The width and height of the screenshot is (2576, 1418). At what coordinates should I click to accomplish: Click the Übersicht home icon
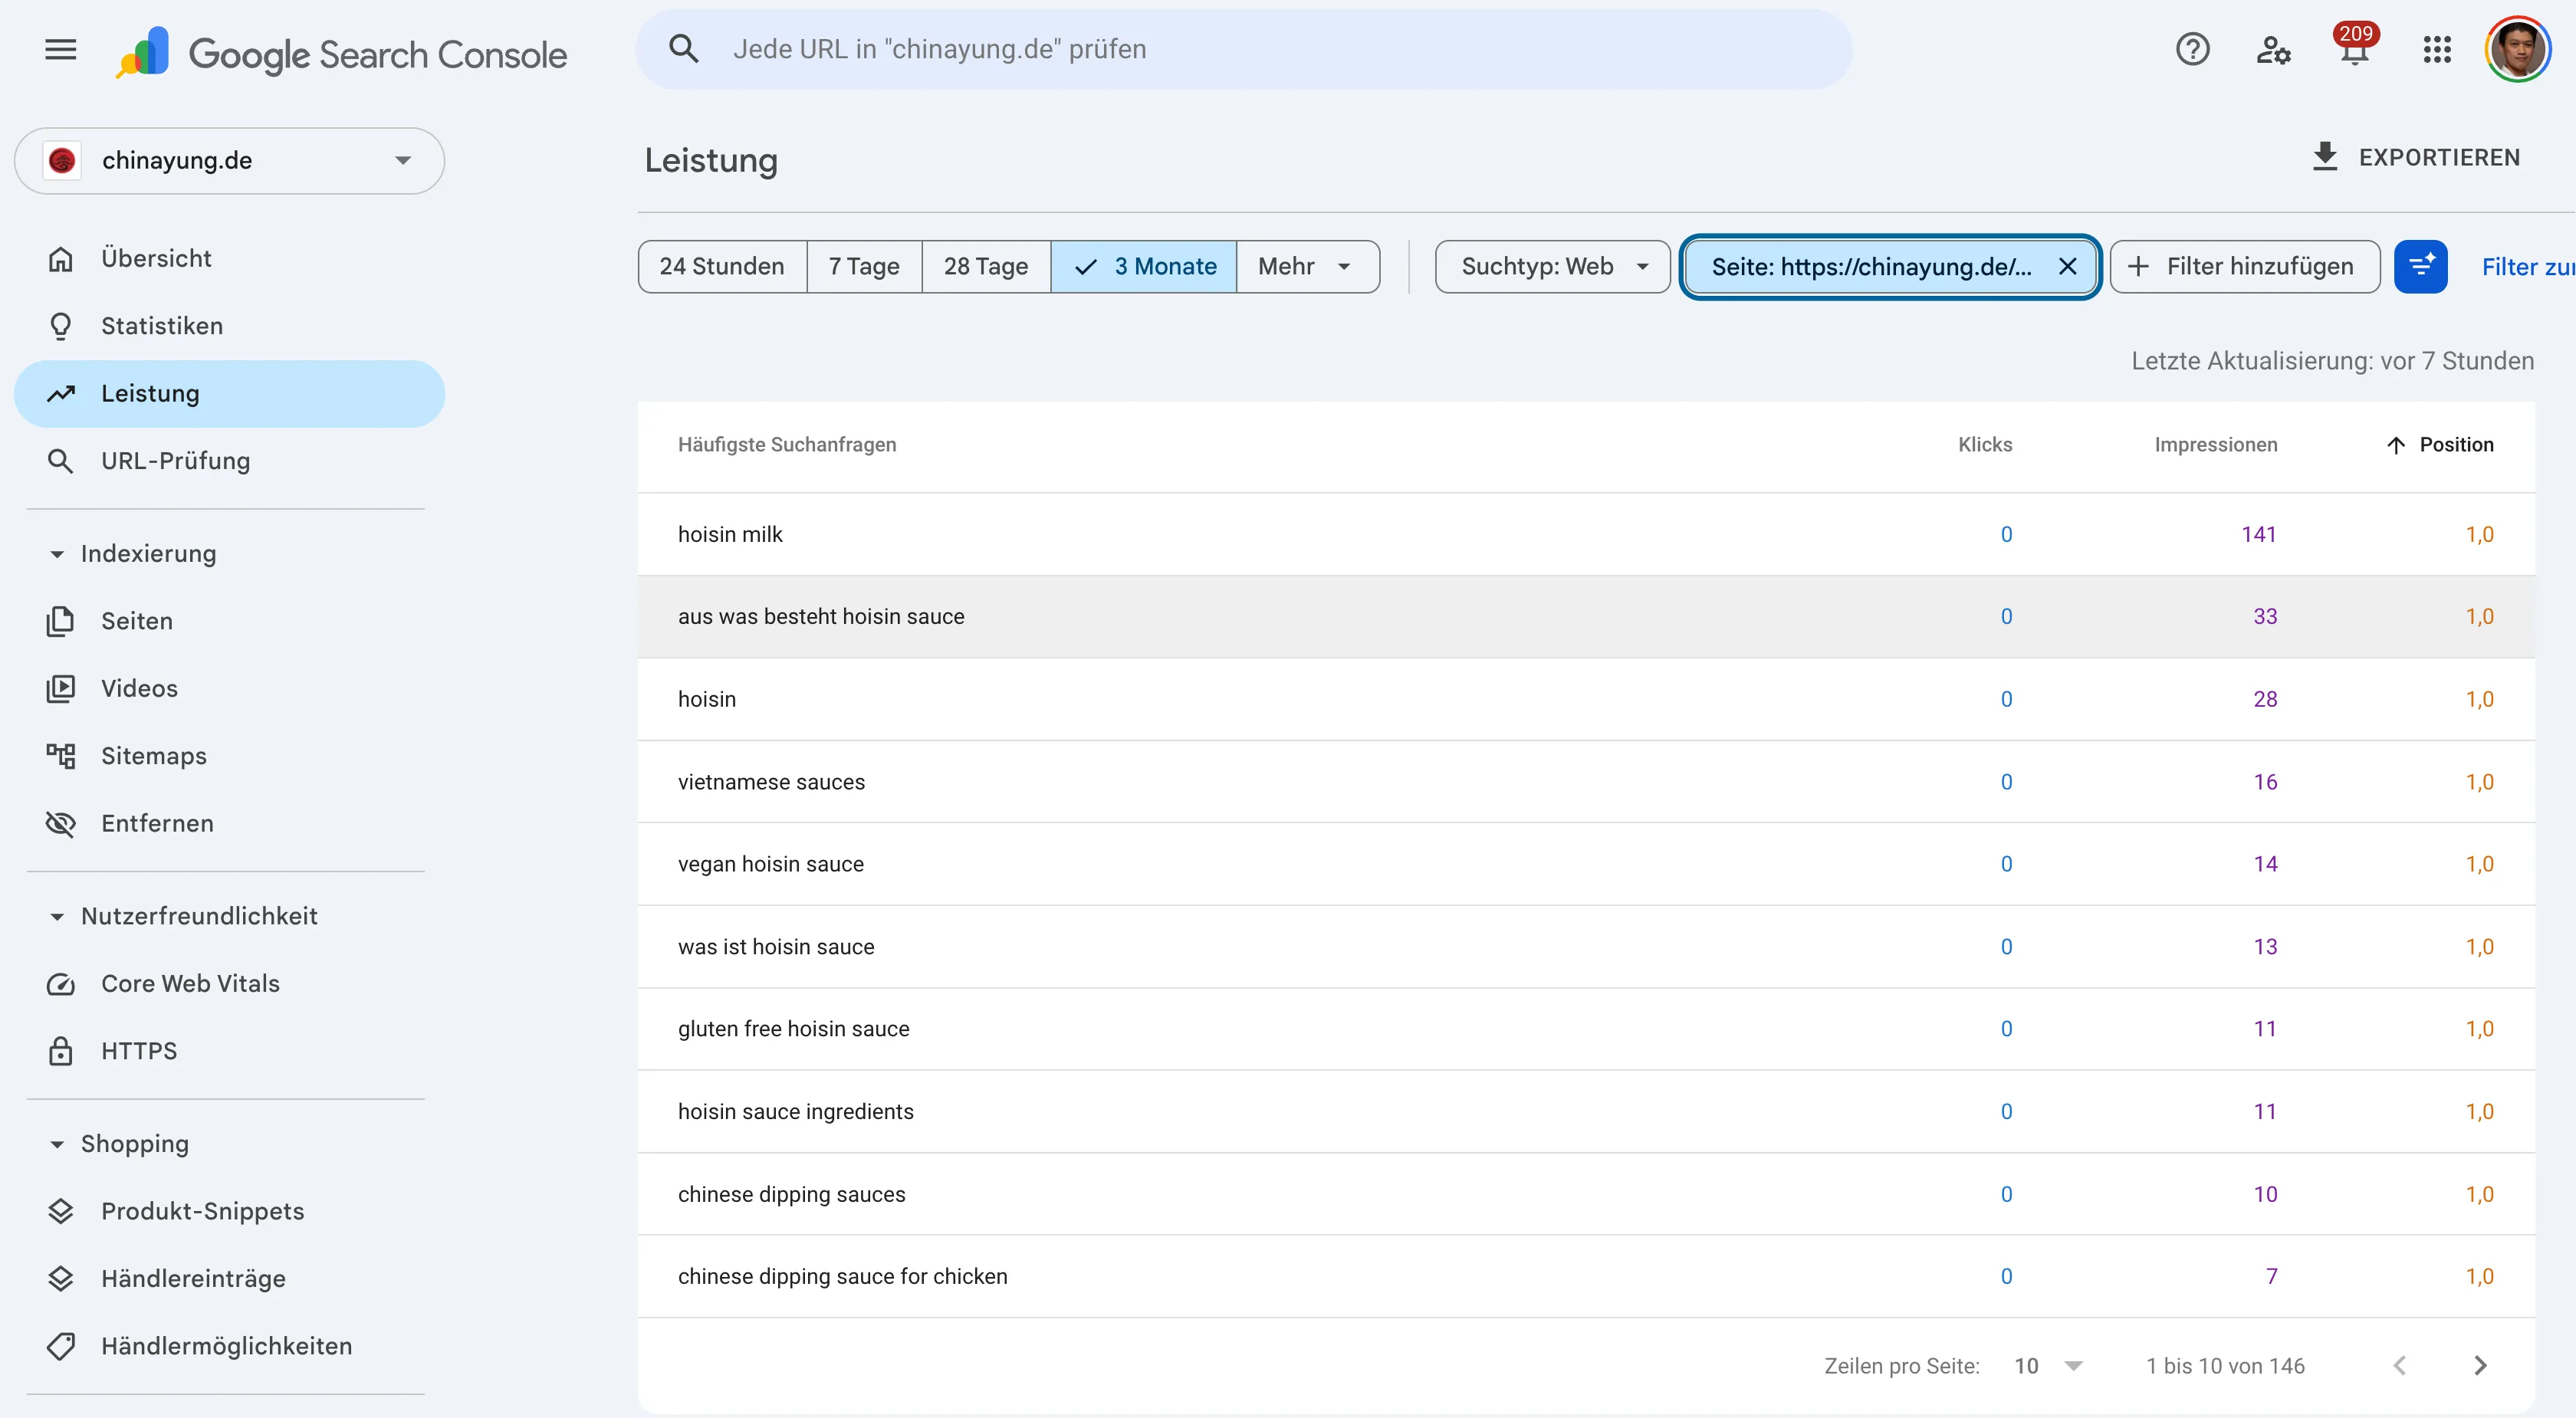pyautogui.click(x=61, y=259)
